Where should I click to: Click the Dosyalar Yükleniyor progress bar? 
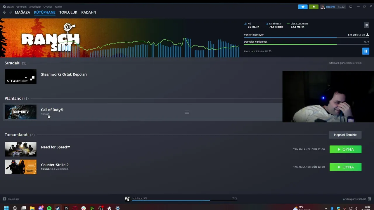(307, 44)
